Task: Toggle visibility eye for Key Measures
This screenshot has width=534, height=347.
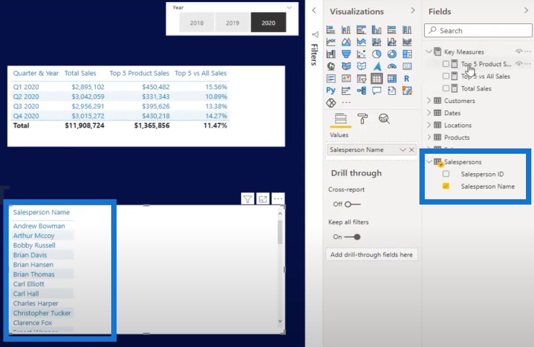Action: click(519, 51)
